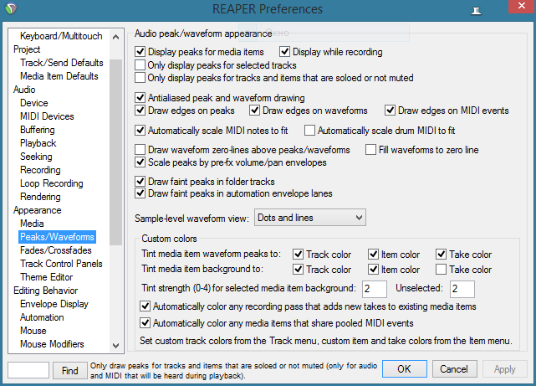Click the preferences search text field
The height and width of the screenshot is (386, 536).
(28, 369)
